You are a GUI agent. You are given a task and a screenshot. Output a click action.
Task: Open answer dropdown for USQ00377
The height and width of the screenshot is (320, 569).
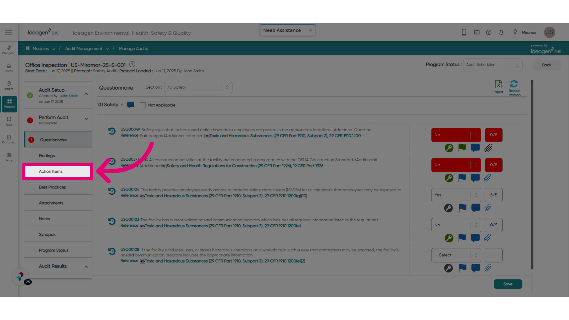pyautogui.click(x=456, y=165)
